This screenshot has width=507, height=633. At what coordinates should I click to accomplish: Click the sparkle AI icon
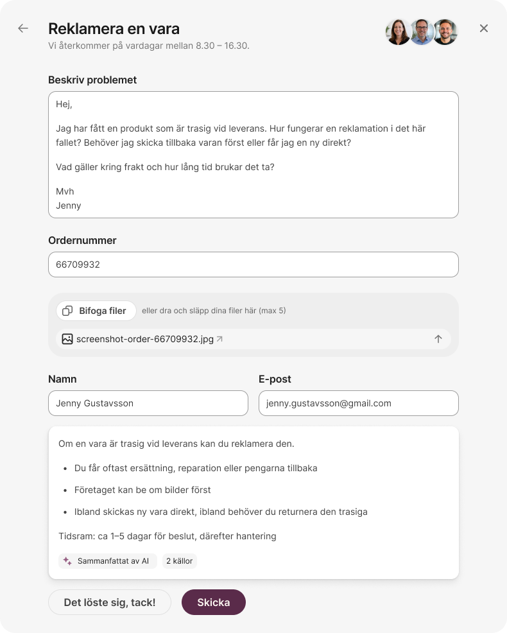pos(67,561)
